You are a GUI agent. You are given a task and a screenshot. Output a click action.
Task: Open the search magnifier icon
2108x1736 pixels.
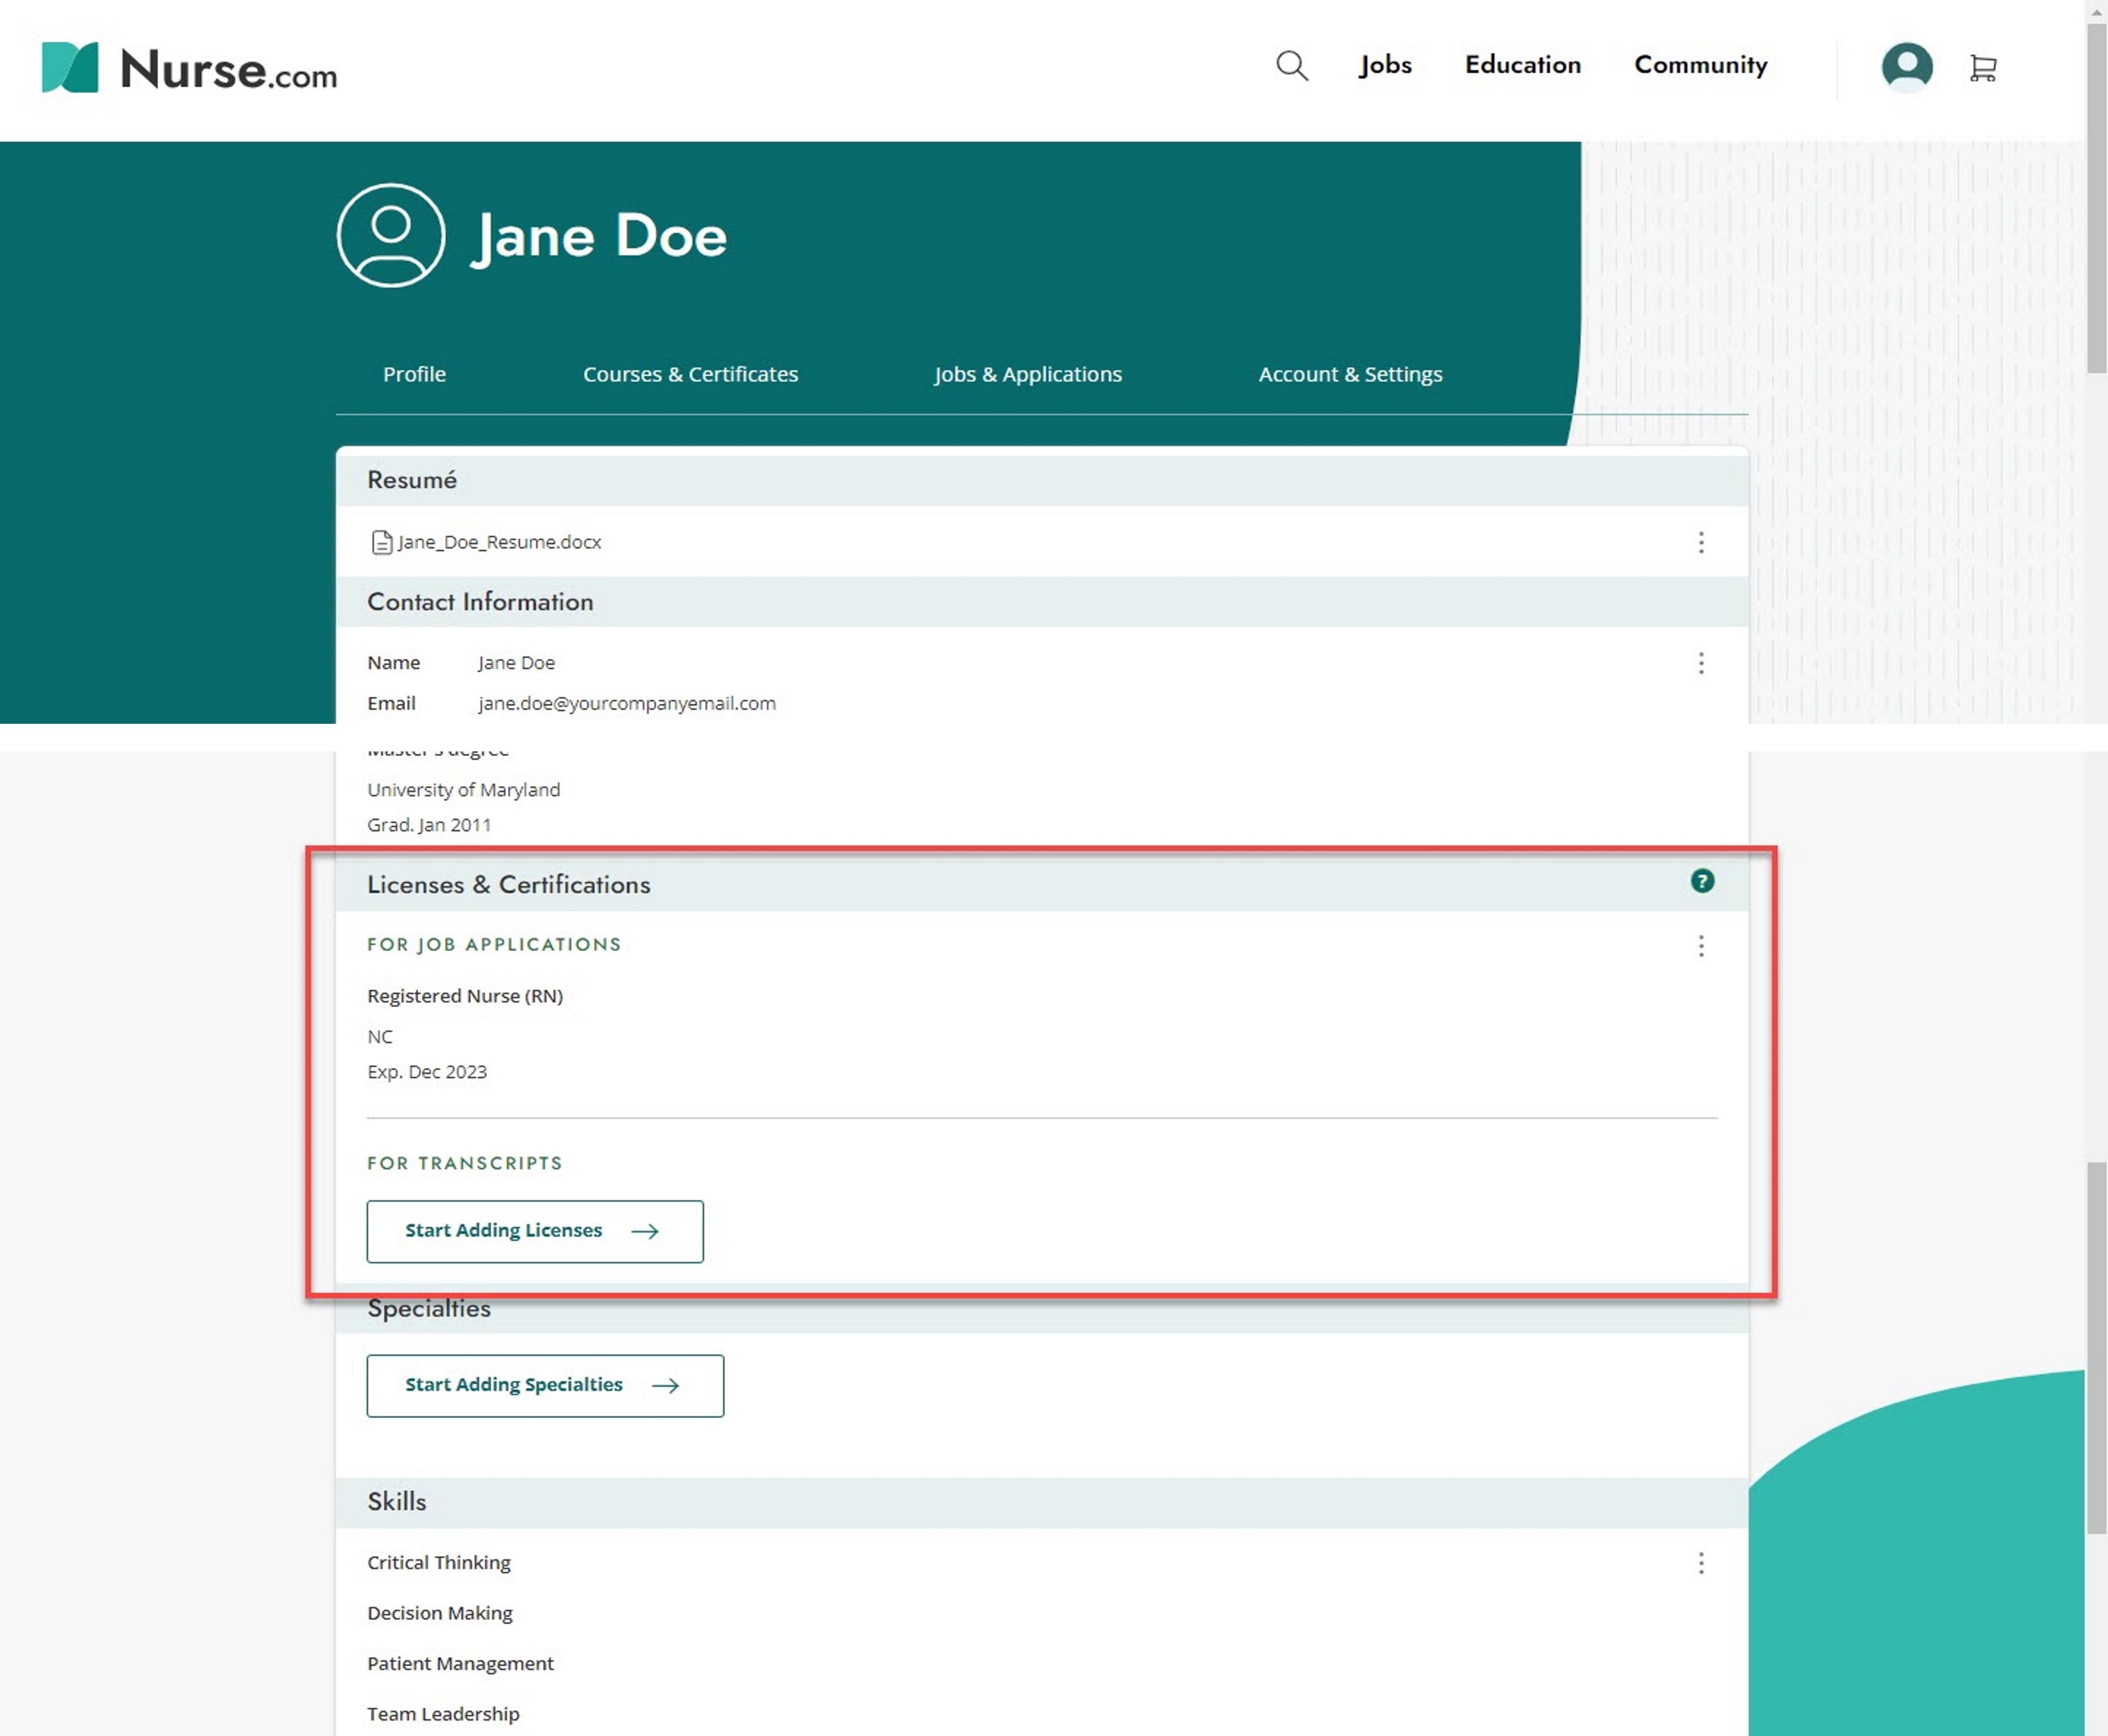click(x=1291, y=66)
